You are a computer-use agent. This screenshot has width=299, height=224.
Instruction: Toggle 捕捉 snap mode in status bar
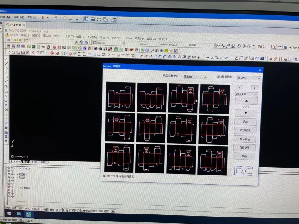(46, 210)
